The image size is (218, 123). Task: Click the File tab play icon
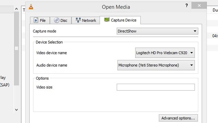click(36, 20)
